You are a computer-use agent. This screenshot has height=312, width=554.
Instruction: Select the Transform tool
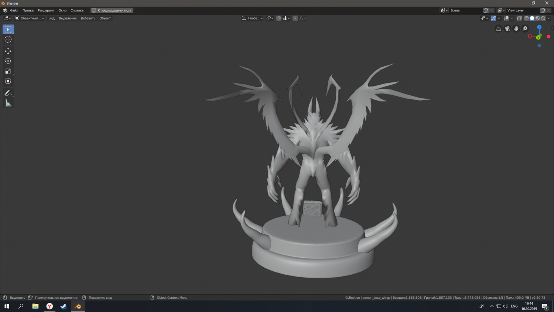click(8, 81)
